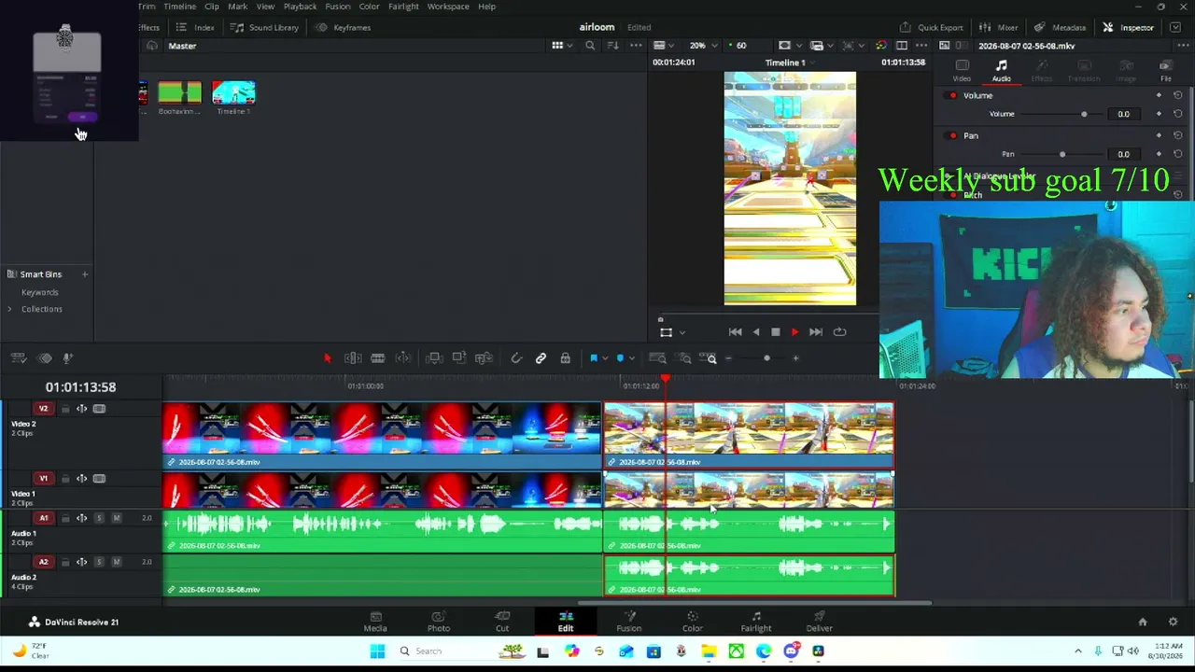Open the Fairlight menu
This screenshot has height=672, width=1195.
click(403, 7)
